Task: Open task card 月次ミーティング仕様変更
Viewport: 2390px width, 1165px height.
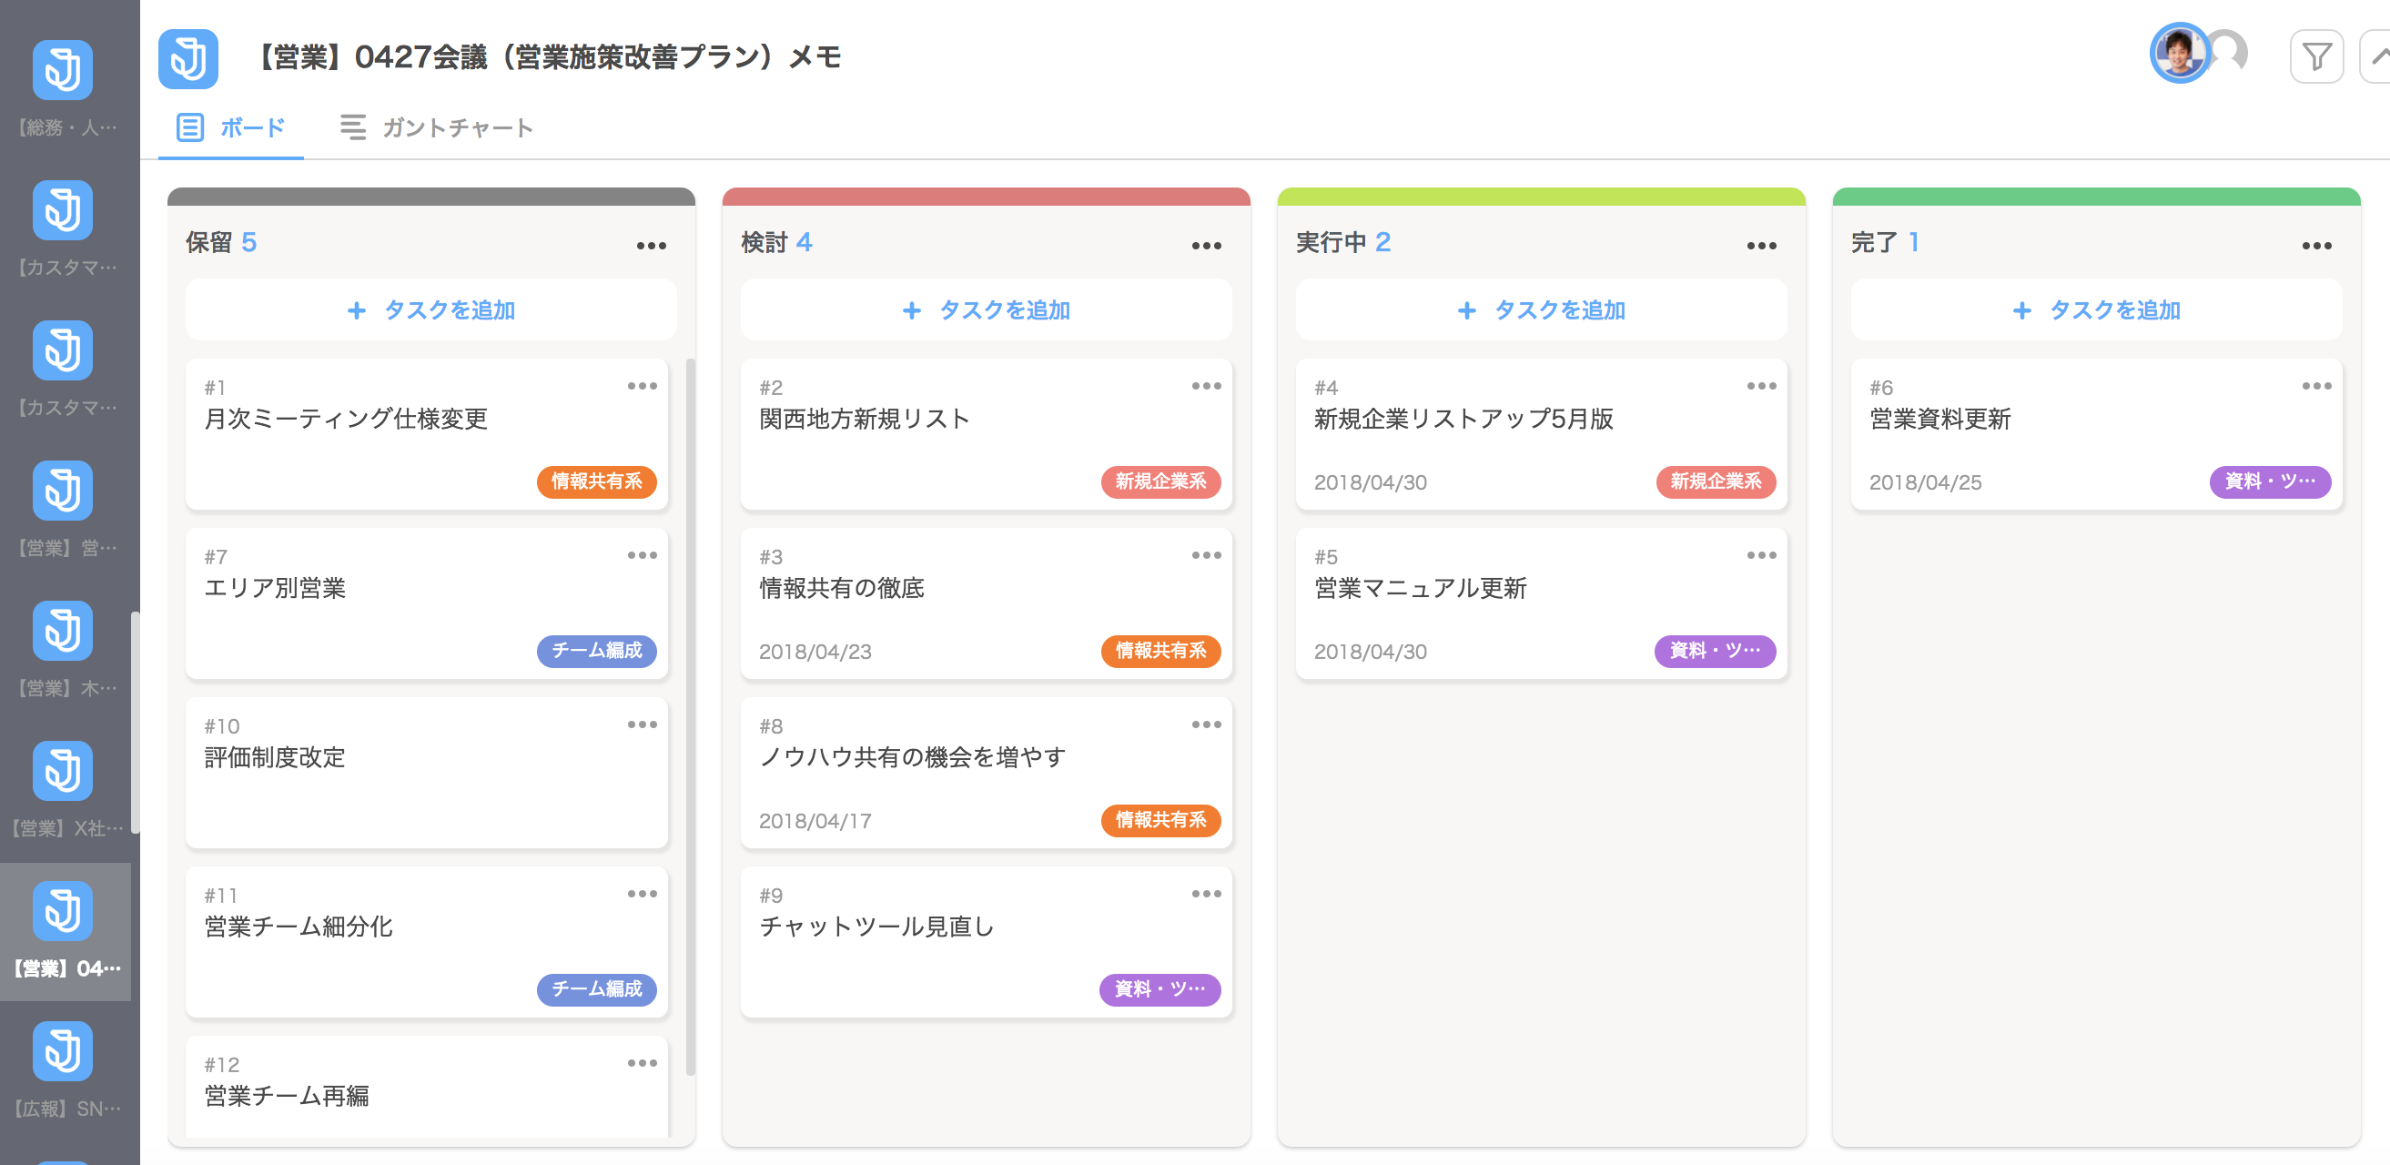Action: (x=427, y=434)
